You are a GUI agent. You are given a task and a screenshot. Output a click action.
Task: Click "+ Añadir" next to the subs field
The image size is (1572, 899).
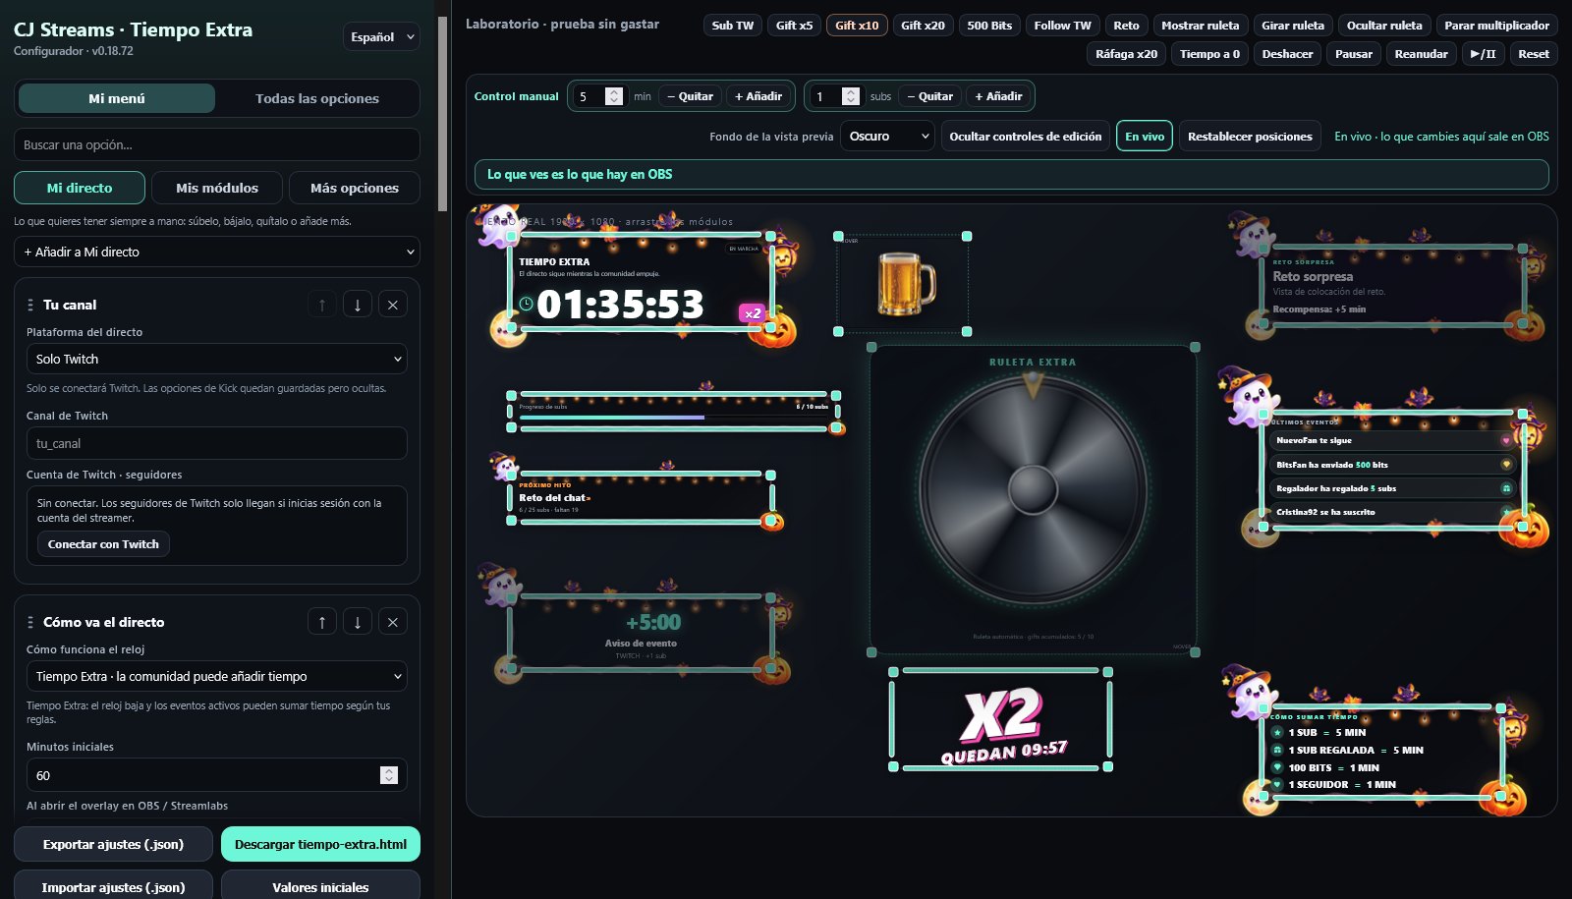(x=998, y=96)
